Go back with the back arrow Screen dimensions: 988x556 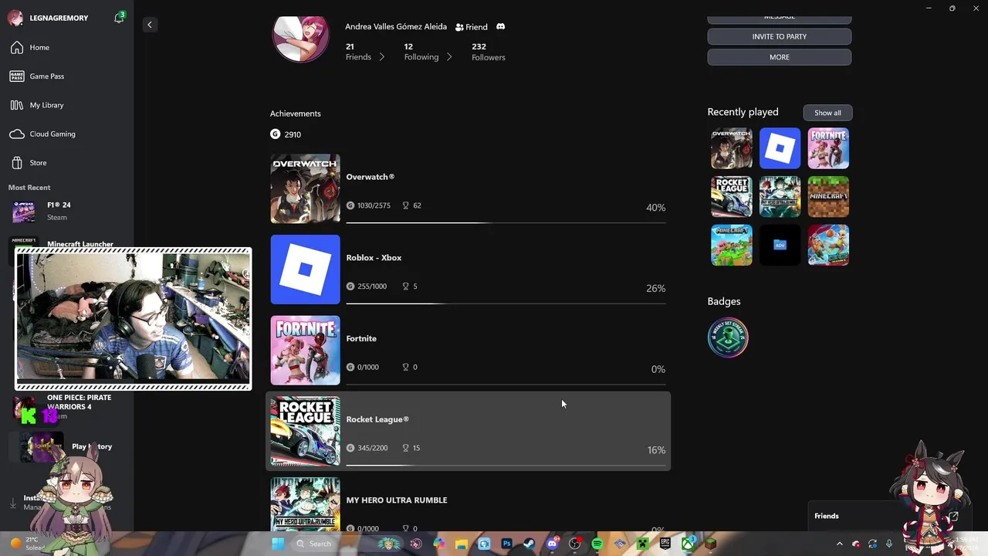tap(150, 25)
